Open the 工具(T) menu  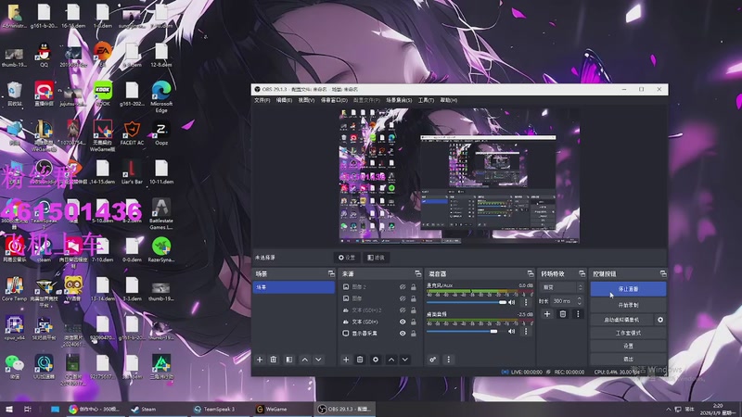pyautogui.click(x=426, y=100)
